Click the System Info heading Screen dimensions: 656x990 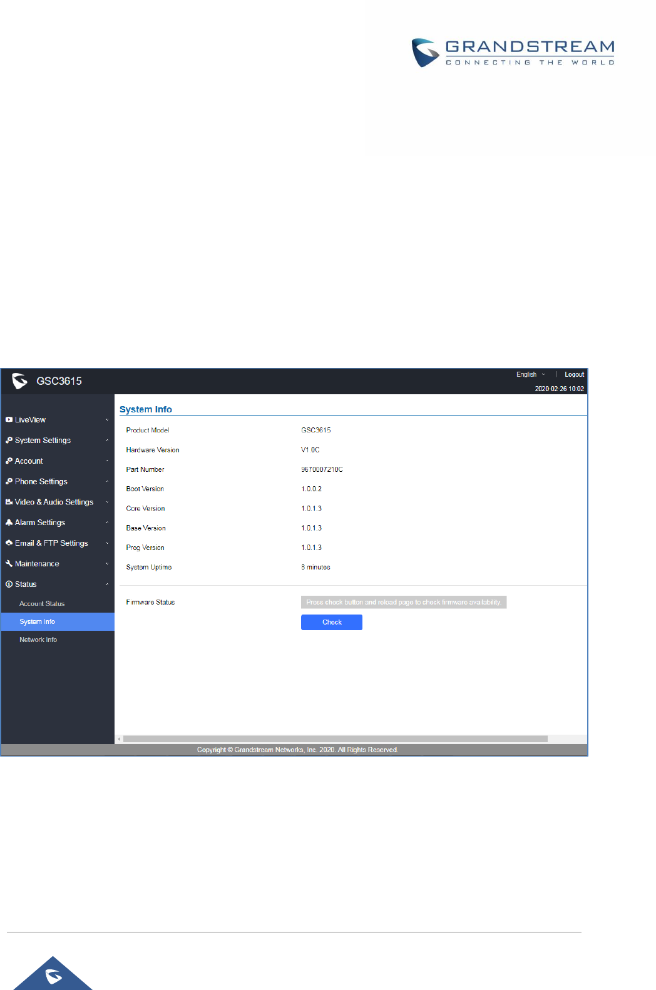point(146,409)
